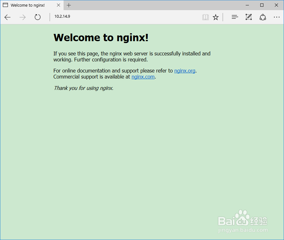Open the nginx.com link
This screenshot has width=284, height=240.
pos(143,77)
